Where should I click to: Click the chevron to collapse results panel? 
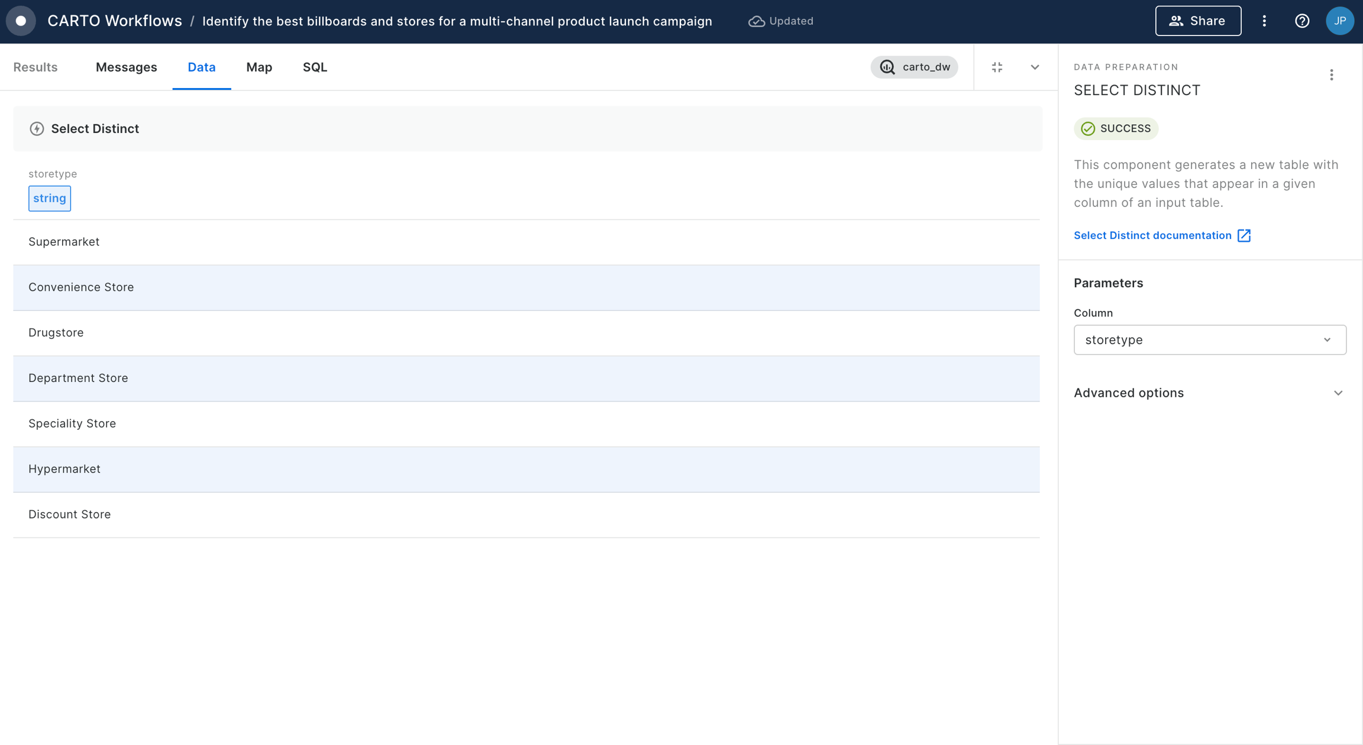tap(1034, 67)
